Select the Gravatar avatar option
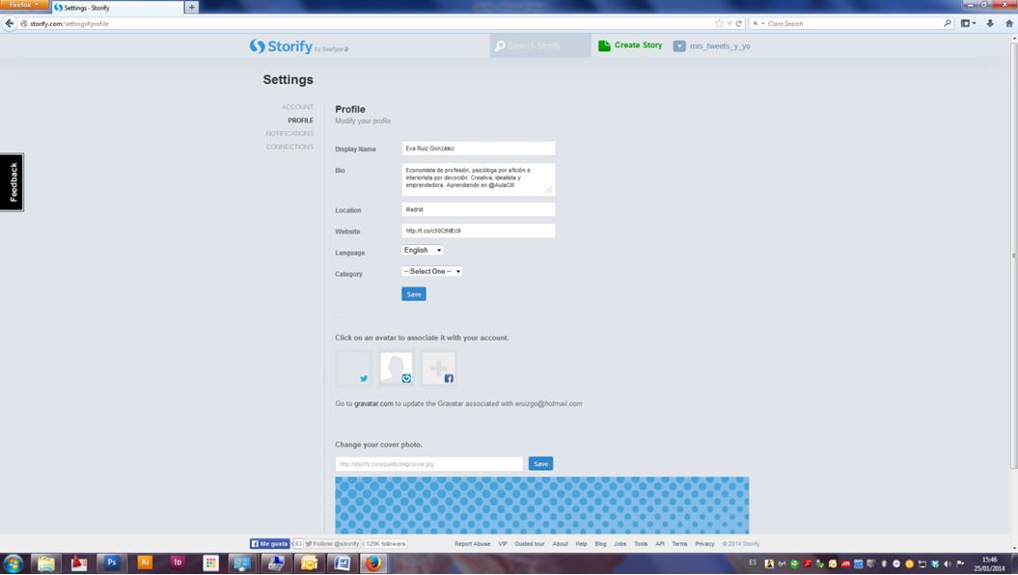The image size is (1018, 575). pyautogui.click(x=396, y=369)
